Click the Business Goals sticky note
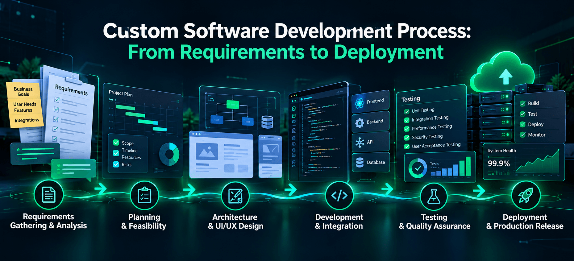 tap(23, 91)
